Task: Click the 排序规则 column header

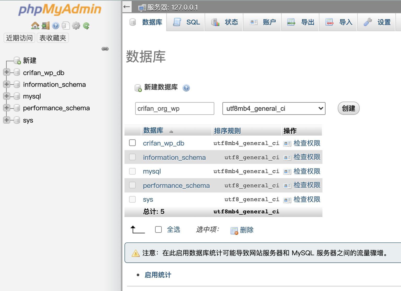Action: click(227, 131)
